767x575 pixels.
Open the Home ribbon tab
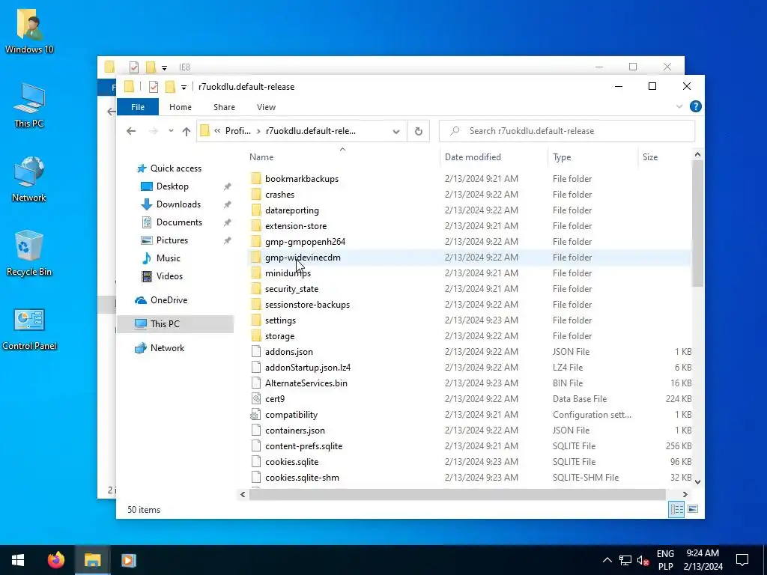(181, 107)
